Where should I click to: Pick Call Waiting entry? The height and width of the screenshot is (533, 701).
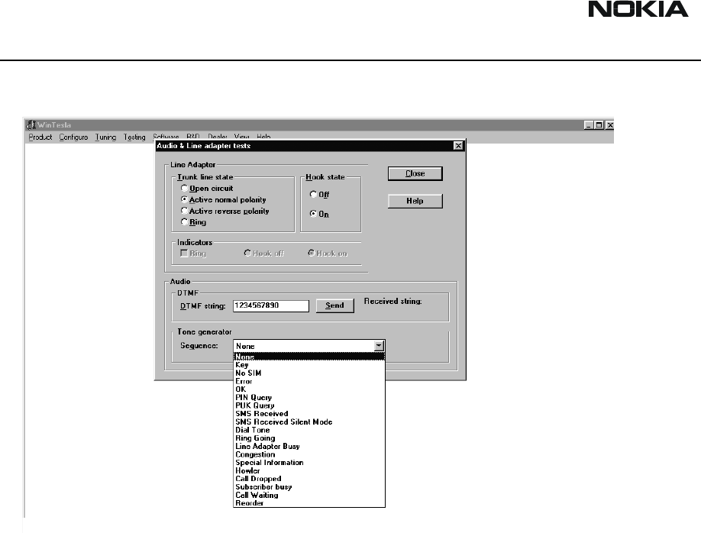click(309, 495)
